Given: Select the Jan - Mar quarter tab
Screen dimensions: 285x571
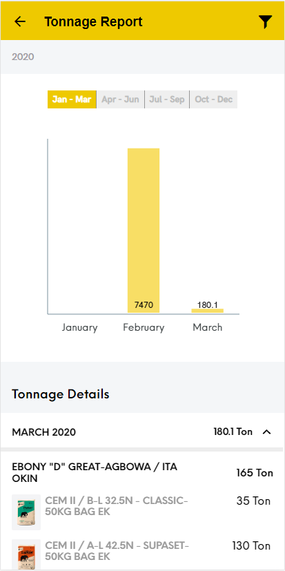Looking at the screenshot, I should 72,99.
